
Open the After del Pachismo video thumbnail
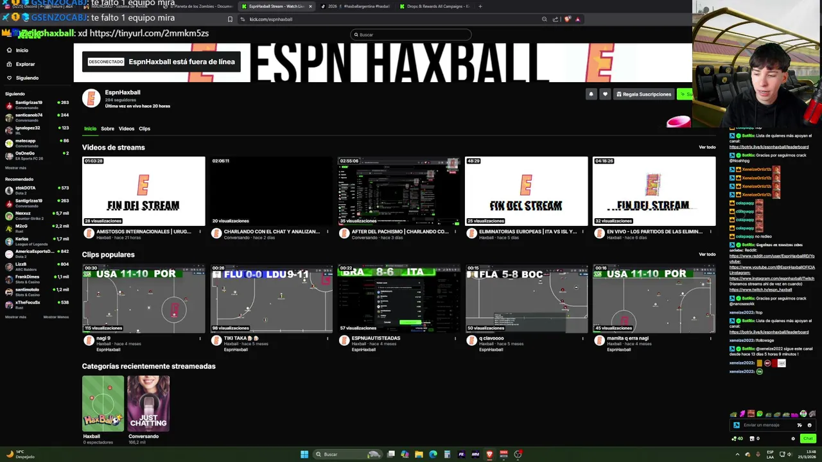click(399, 191)
